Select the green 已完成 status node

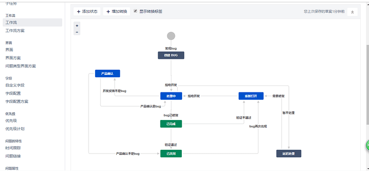pos(171,124)
